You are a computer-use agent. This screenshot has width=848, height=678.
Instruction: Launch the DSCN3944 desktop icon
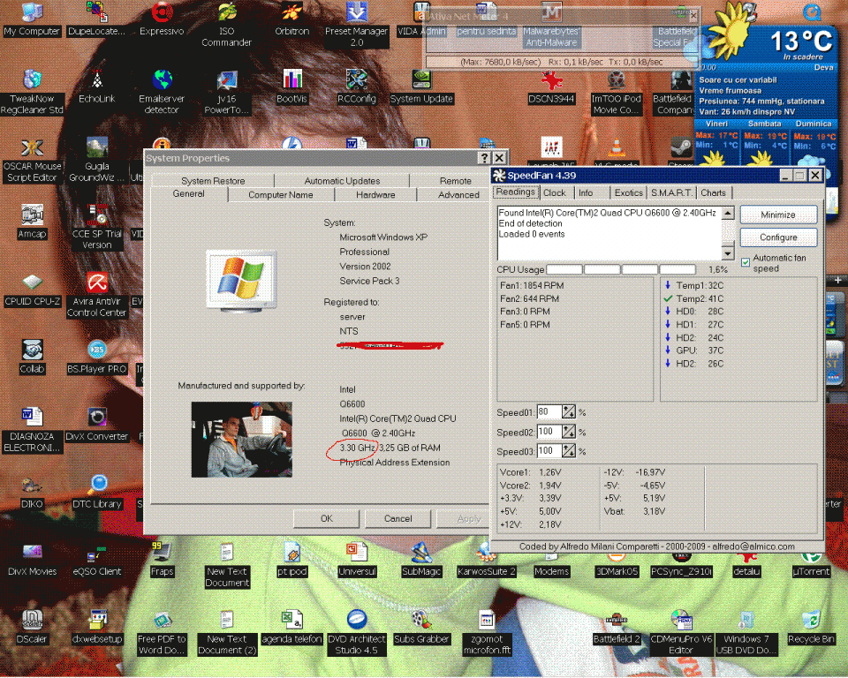pyautogui.click(x=551, y=87)
